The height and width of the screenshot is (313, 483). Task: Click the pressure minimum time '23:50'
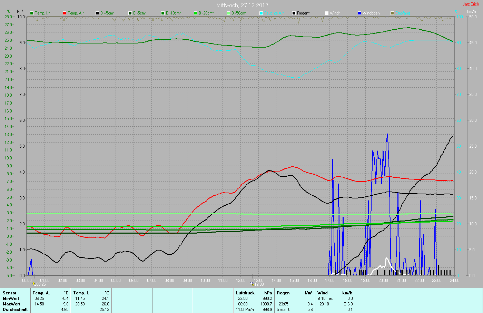pyautogui.click(x=243, y=299)
